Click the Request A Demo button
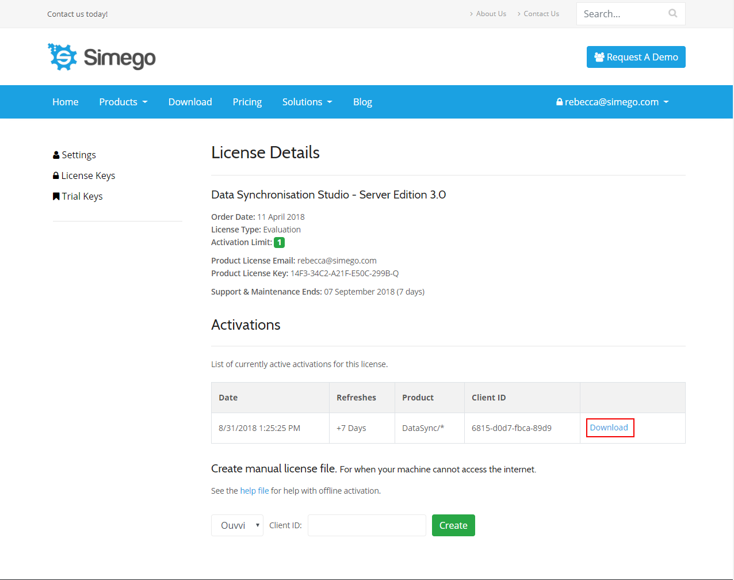 (x=636, y=57)
